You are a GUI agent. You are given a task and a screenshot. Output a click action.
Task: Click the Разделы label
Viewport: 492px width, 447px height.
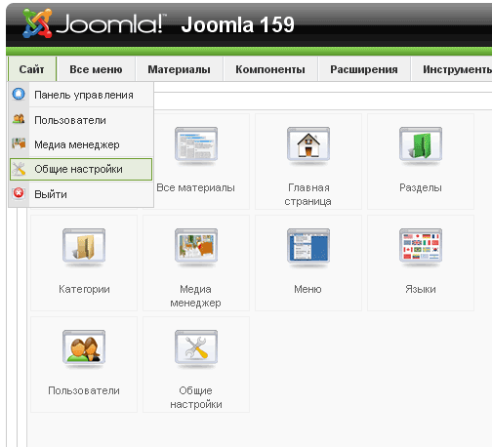coord(421,187)
